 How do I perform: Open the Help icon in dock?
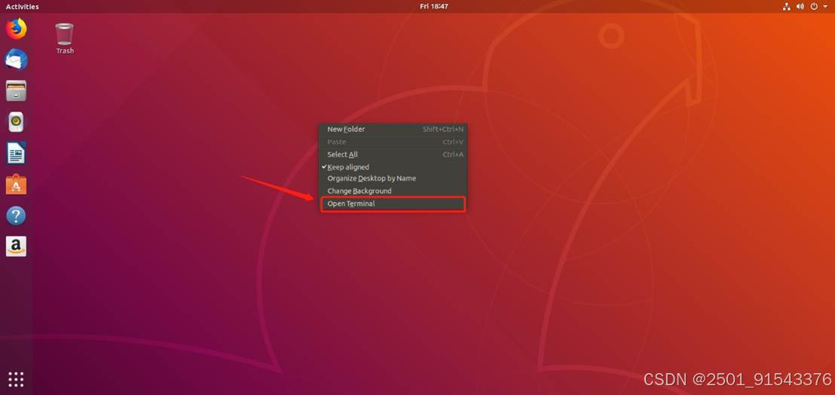pyautogui.click(x=16, y=216)
